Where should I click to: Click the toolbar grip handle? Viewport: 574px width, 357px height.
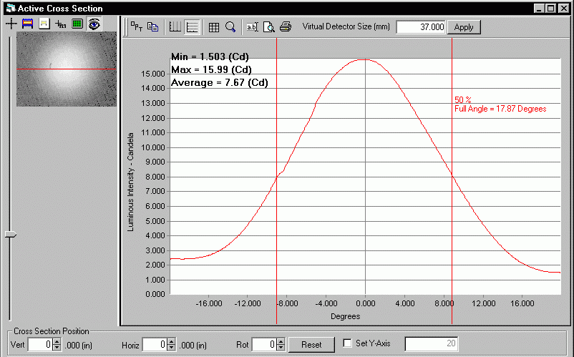click(125, 27)
